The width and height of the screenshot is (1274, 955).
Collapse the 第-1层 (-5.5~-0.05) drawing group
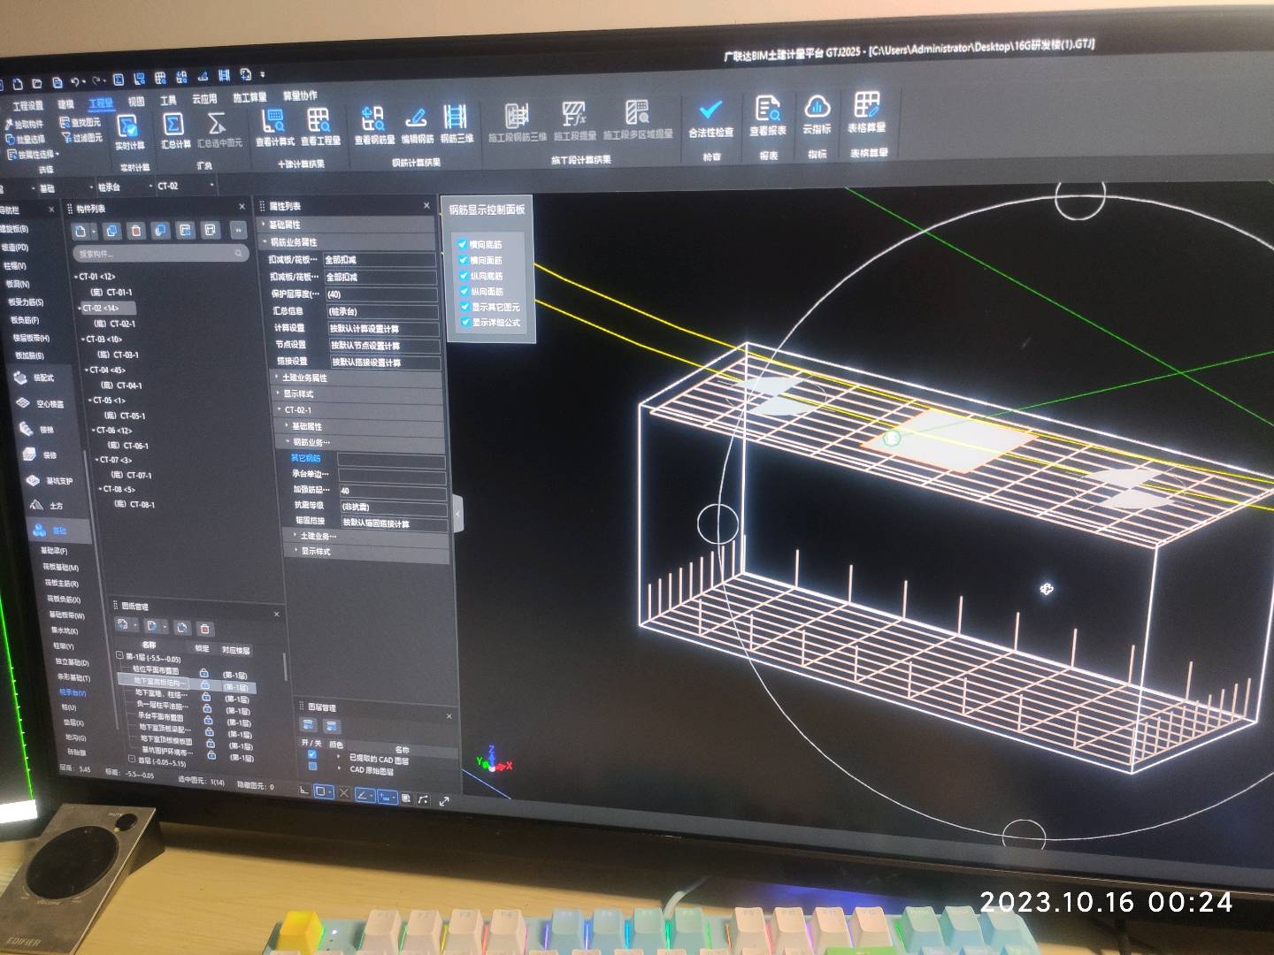click(x=120, y=657)
